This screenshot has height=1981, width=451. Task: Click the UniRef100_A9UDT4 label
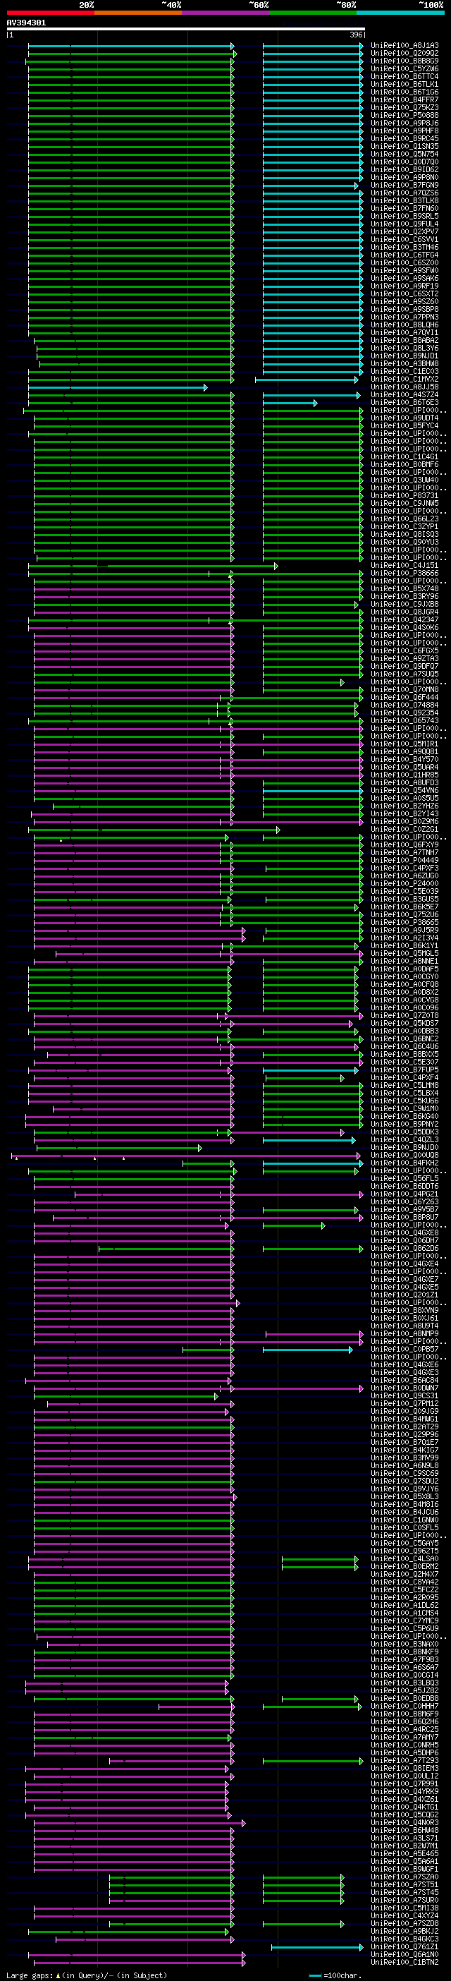click(405, 418)
